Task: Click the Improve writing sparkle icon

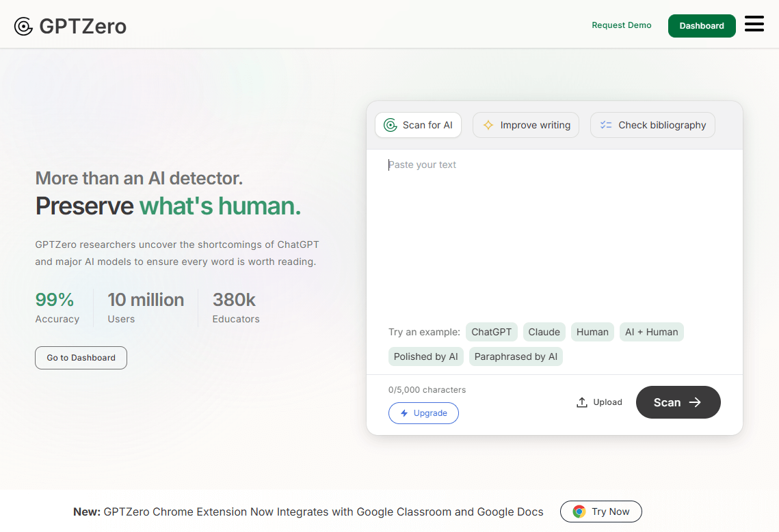Action: 488,125
